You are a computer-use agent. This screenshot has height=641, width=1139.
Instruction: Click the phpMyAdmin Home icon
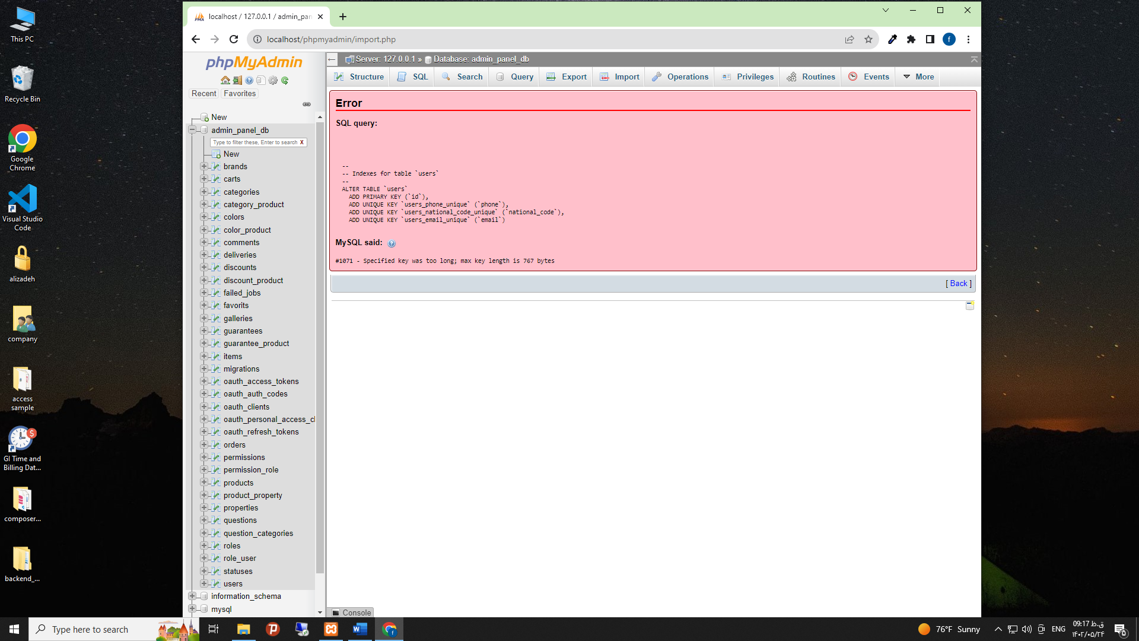225,80
